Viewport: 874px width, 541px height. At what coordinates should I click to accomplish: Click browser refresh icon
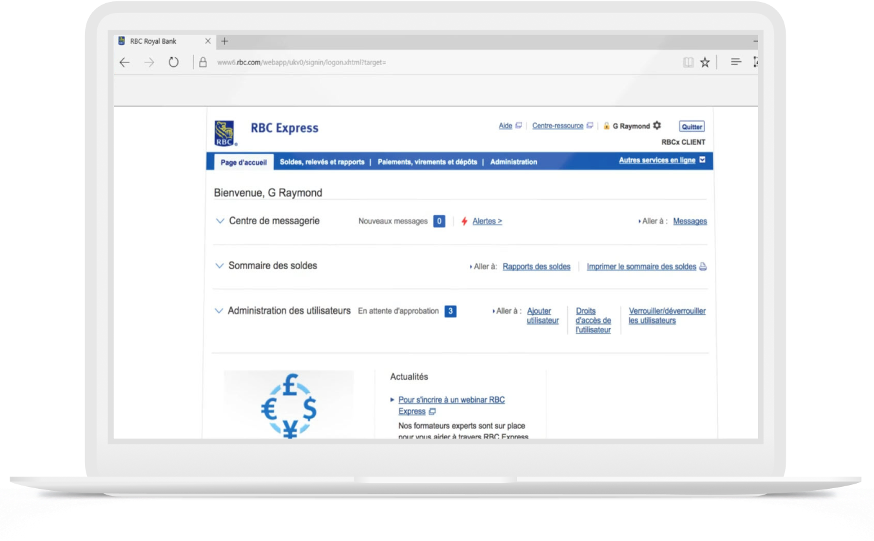[x=173, y=62]
